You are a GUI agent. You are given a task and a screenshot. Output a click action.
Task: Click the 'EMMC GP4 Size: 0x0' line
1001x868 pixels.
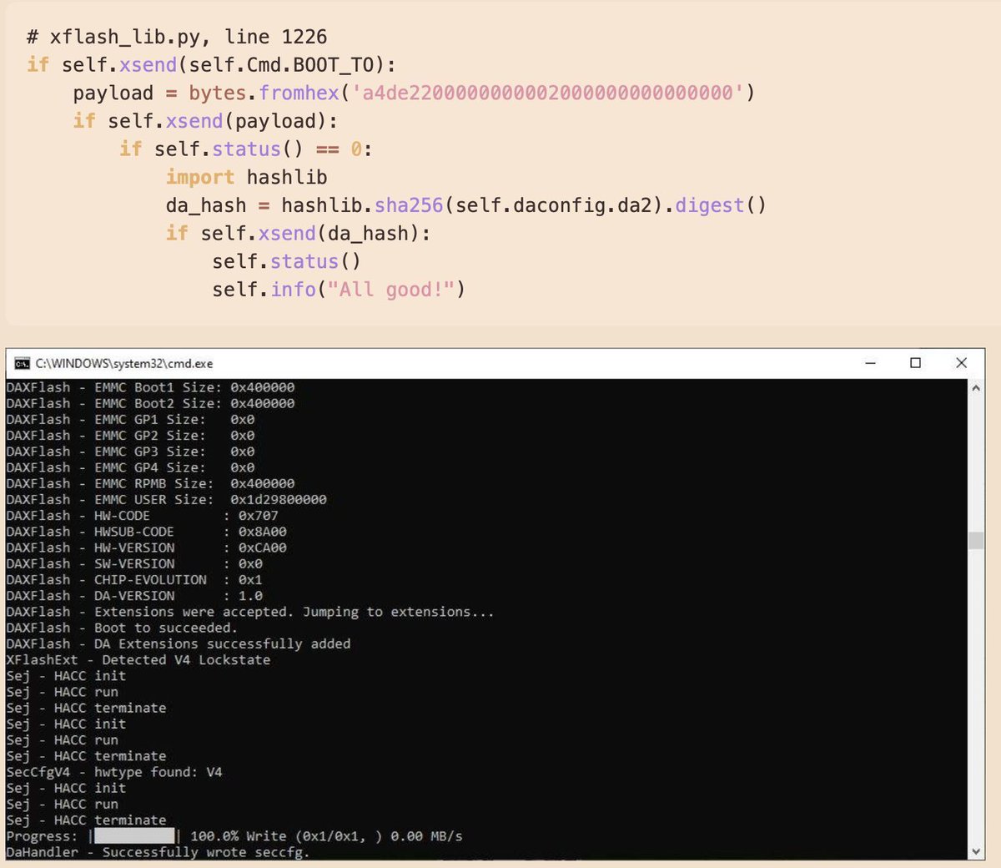click(130, 467)
